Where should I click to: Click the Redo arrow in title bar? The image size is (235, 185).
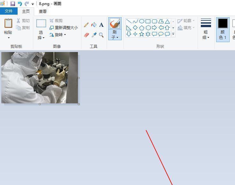27,4
